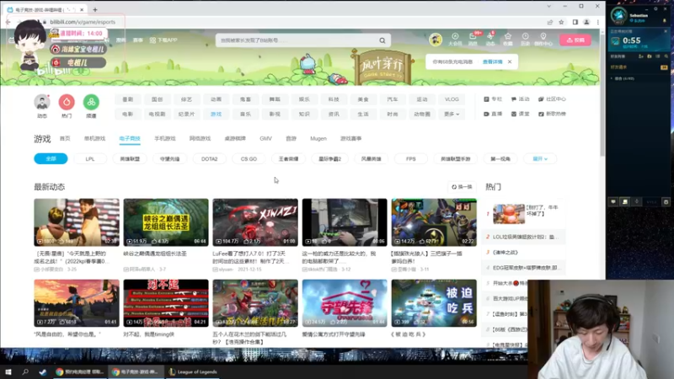Open the VLOG category button

click(x=452, y=99)
